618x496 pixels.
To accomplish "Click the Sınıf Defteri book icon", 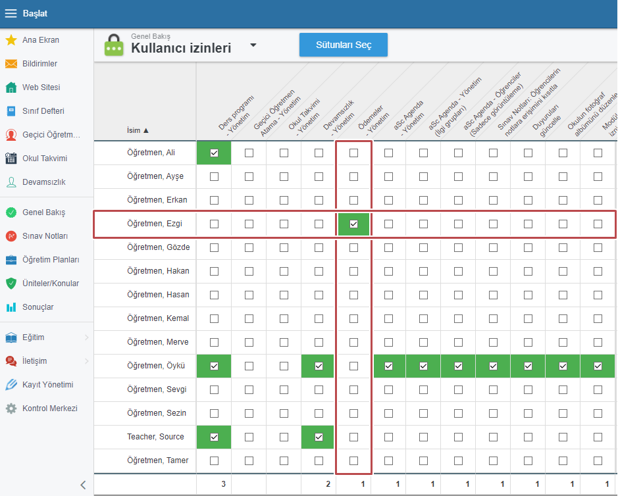I will click(x=11, y=111).
